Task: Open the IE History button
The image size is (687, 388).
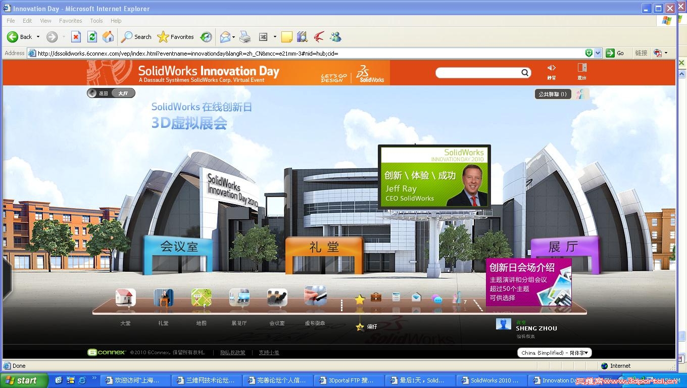Action: pyautogui.click(x=206, y=37)
